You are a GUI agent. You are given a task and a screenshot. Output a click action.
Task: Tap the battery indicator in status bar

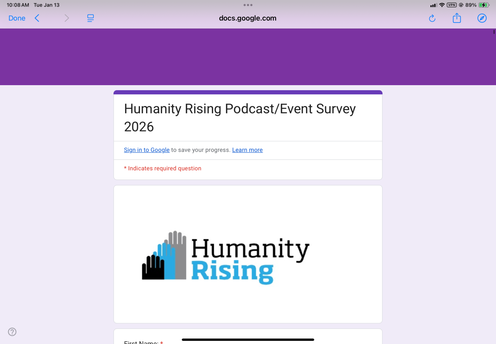click(484, 5)
